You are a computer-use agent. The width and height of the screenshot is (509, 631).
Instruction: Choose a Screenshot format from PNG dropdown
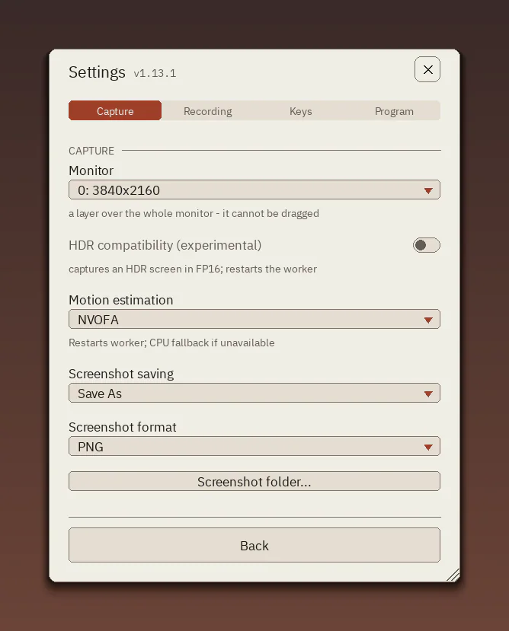click(254, 446)
